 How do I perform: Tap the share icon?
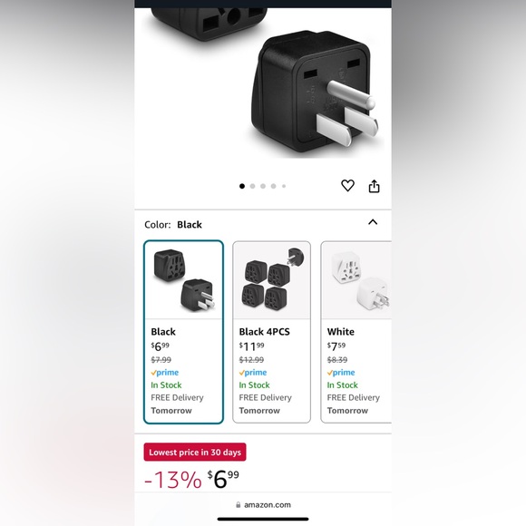point(374,186)
